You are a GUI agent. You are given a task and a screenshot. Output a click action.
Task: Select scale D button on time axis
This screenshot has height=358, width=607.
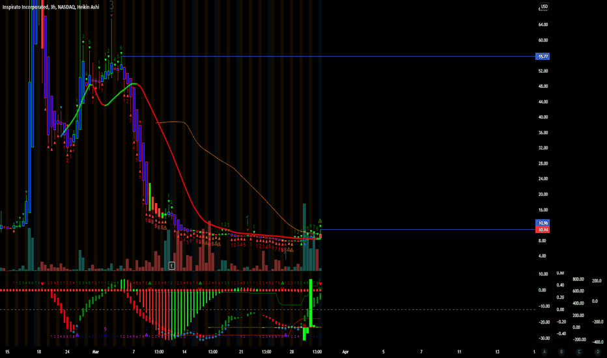597,351
